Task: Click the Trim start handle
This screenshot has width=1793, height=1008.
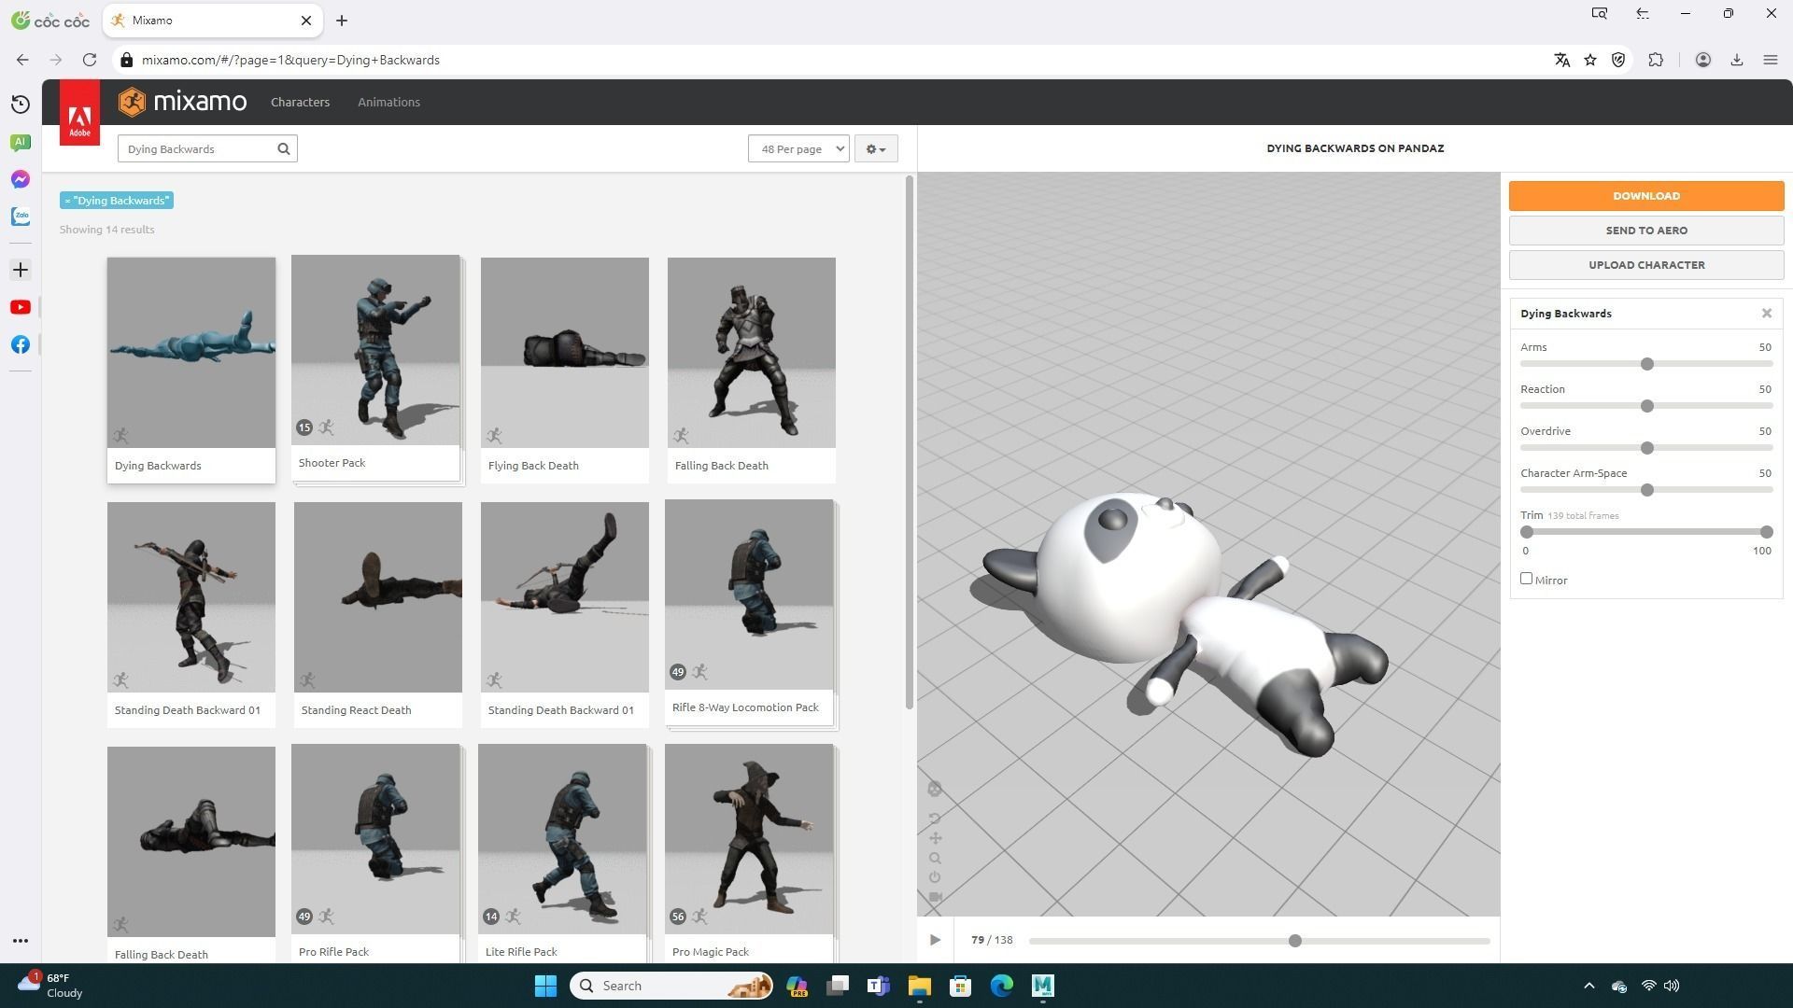Action: [x=1527, y=532]
